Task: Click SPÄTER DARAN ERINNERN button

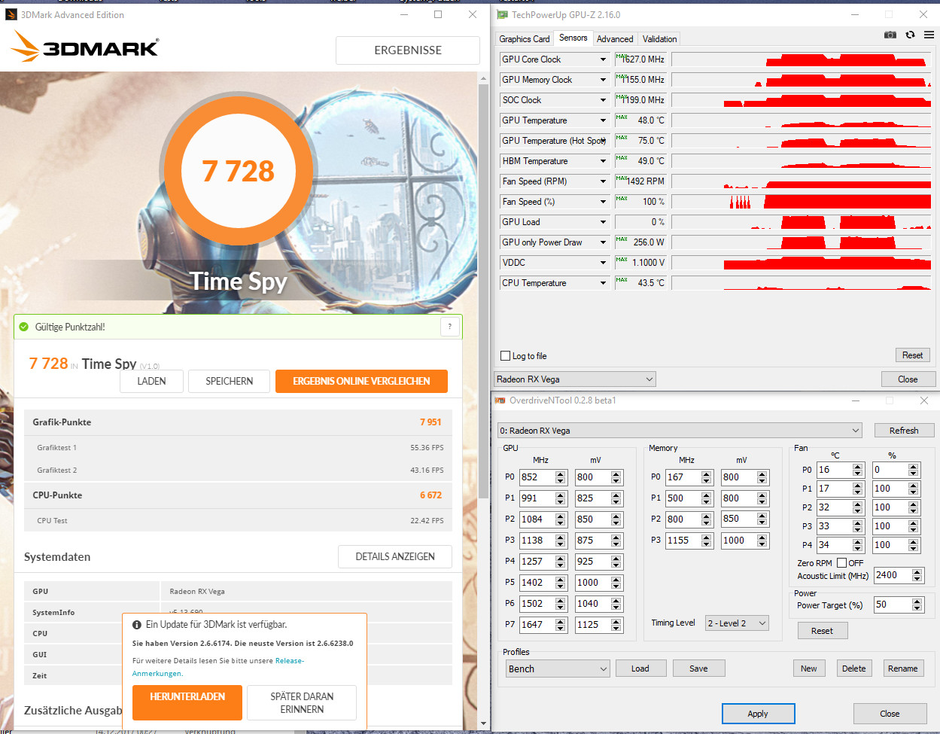Action: [x=302, y=702]
